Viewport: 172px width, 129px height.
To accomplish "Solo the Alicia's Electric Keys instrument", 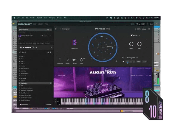I will click(x=41, y=36).
